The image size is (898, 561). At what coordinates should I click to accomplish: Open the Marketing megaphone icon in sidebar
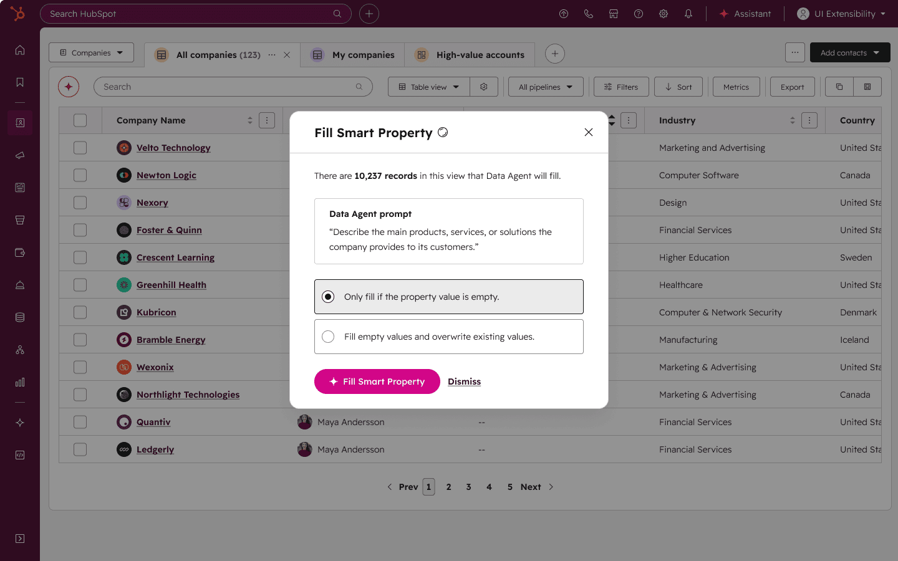(19, 155)
